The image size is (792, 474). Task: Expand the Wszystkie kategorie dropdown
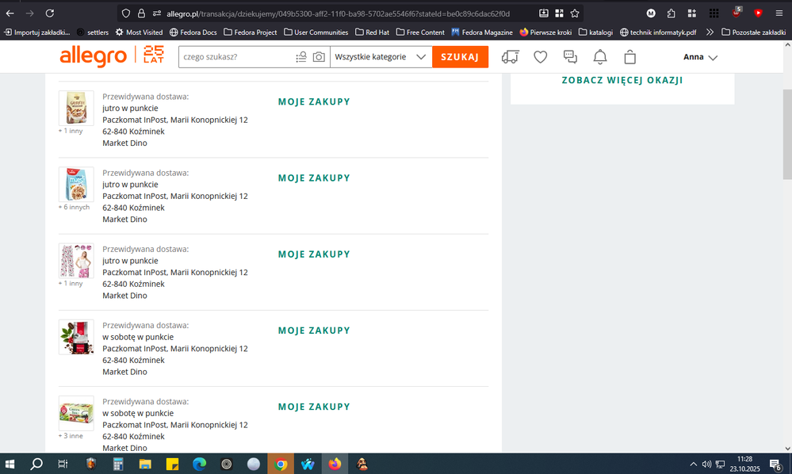pos(381,57)
